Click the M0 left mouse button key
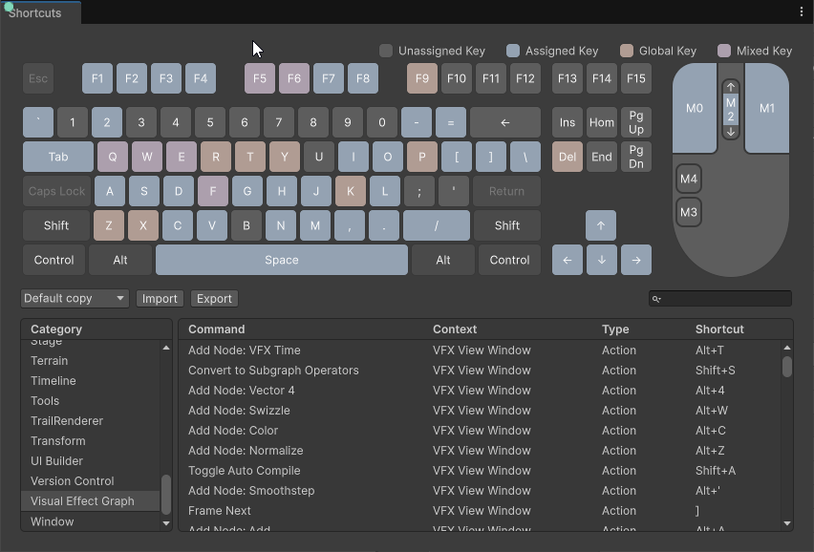 (695, 109)
